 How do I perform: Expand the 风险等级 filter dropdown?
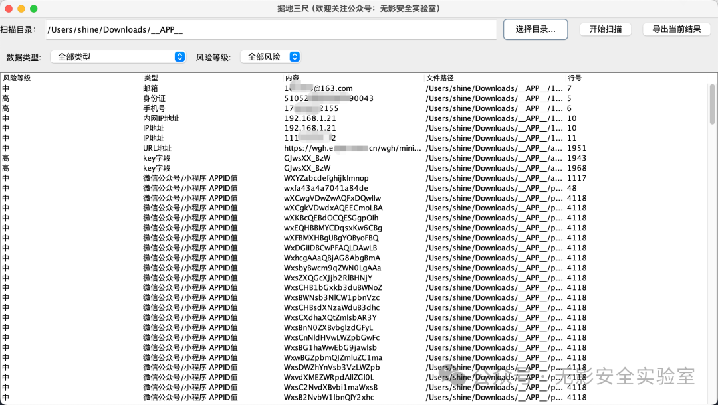[x=271, y=57]
